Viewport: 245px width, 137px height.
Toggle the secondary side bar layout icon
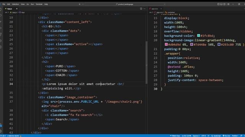pyautogui.click(x=224, y=4)
